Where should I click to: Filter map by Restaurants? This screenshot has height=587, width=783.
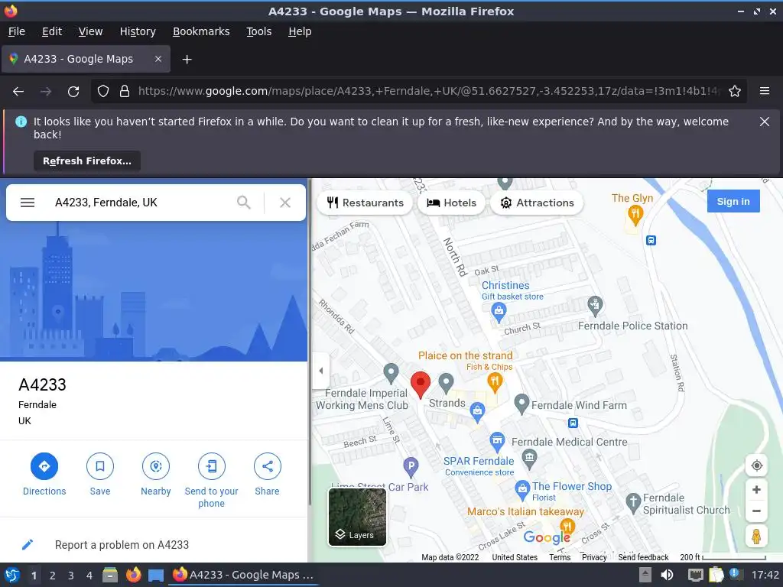365,203
